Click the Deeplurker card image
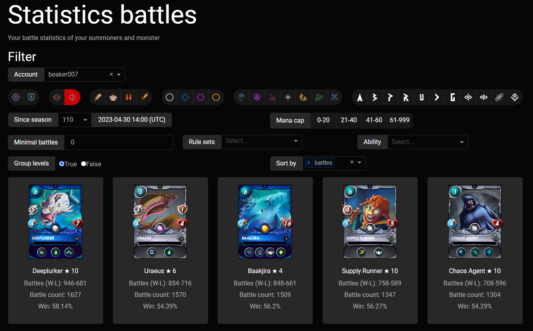The width and height of the screenshot is (533, 331). [x=55, y=221]
